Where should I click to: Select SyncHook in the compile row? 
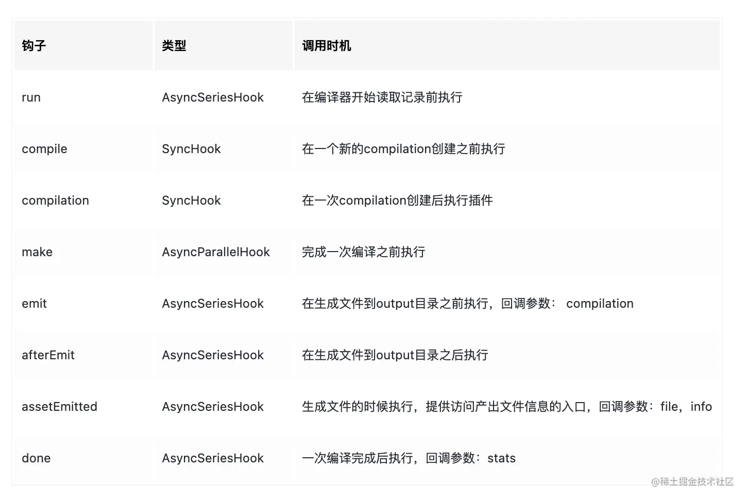click(x=191, y=149)
